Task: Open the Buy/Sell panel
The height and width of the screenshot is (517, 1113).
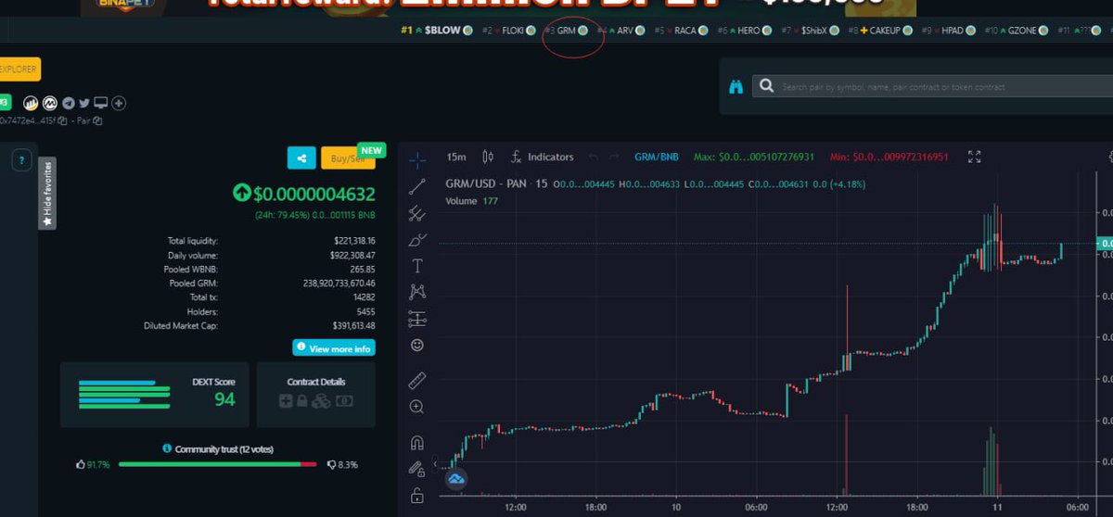Action: (x=348, y=158)
